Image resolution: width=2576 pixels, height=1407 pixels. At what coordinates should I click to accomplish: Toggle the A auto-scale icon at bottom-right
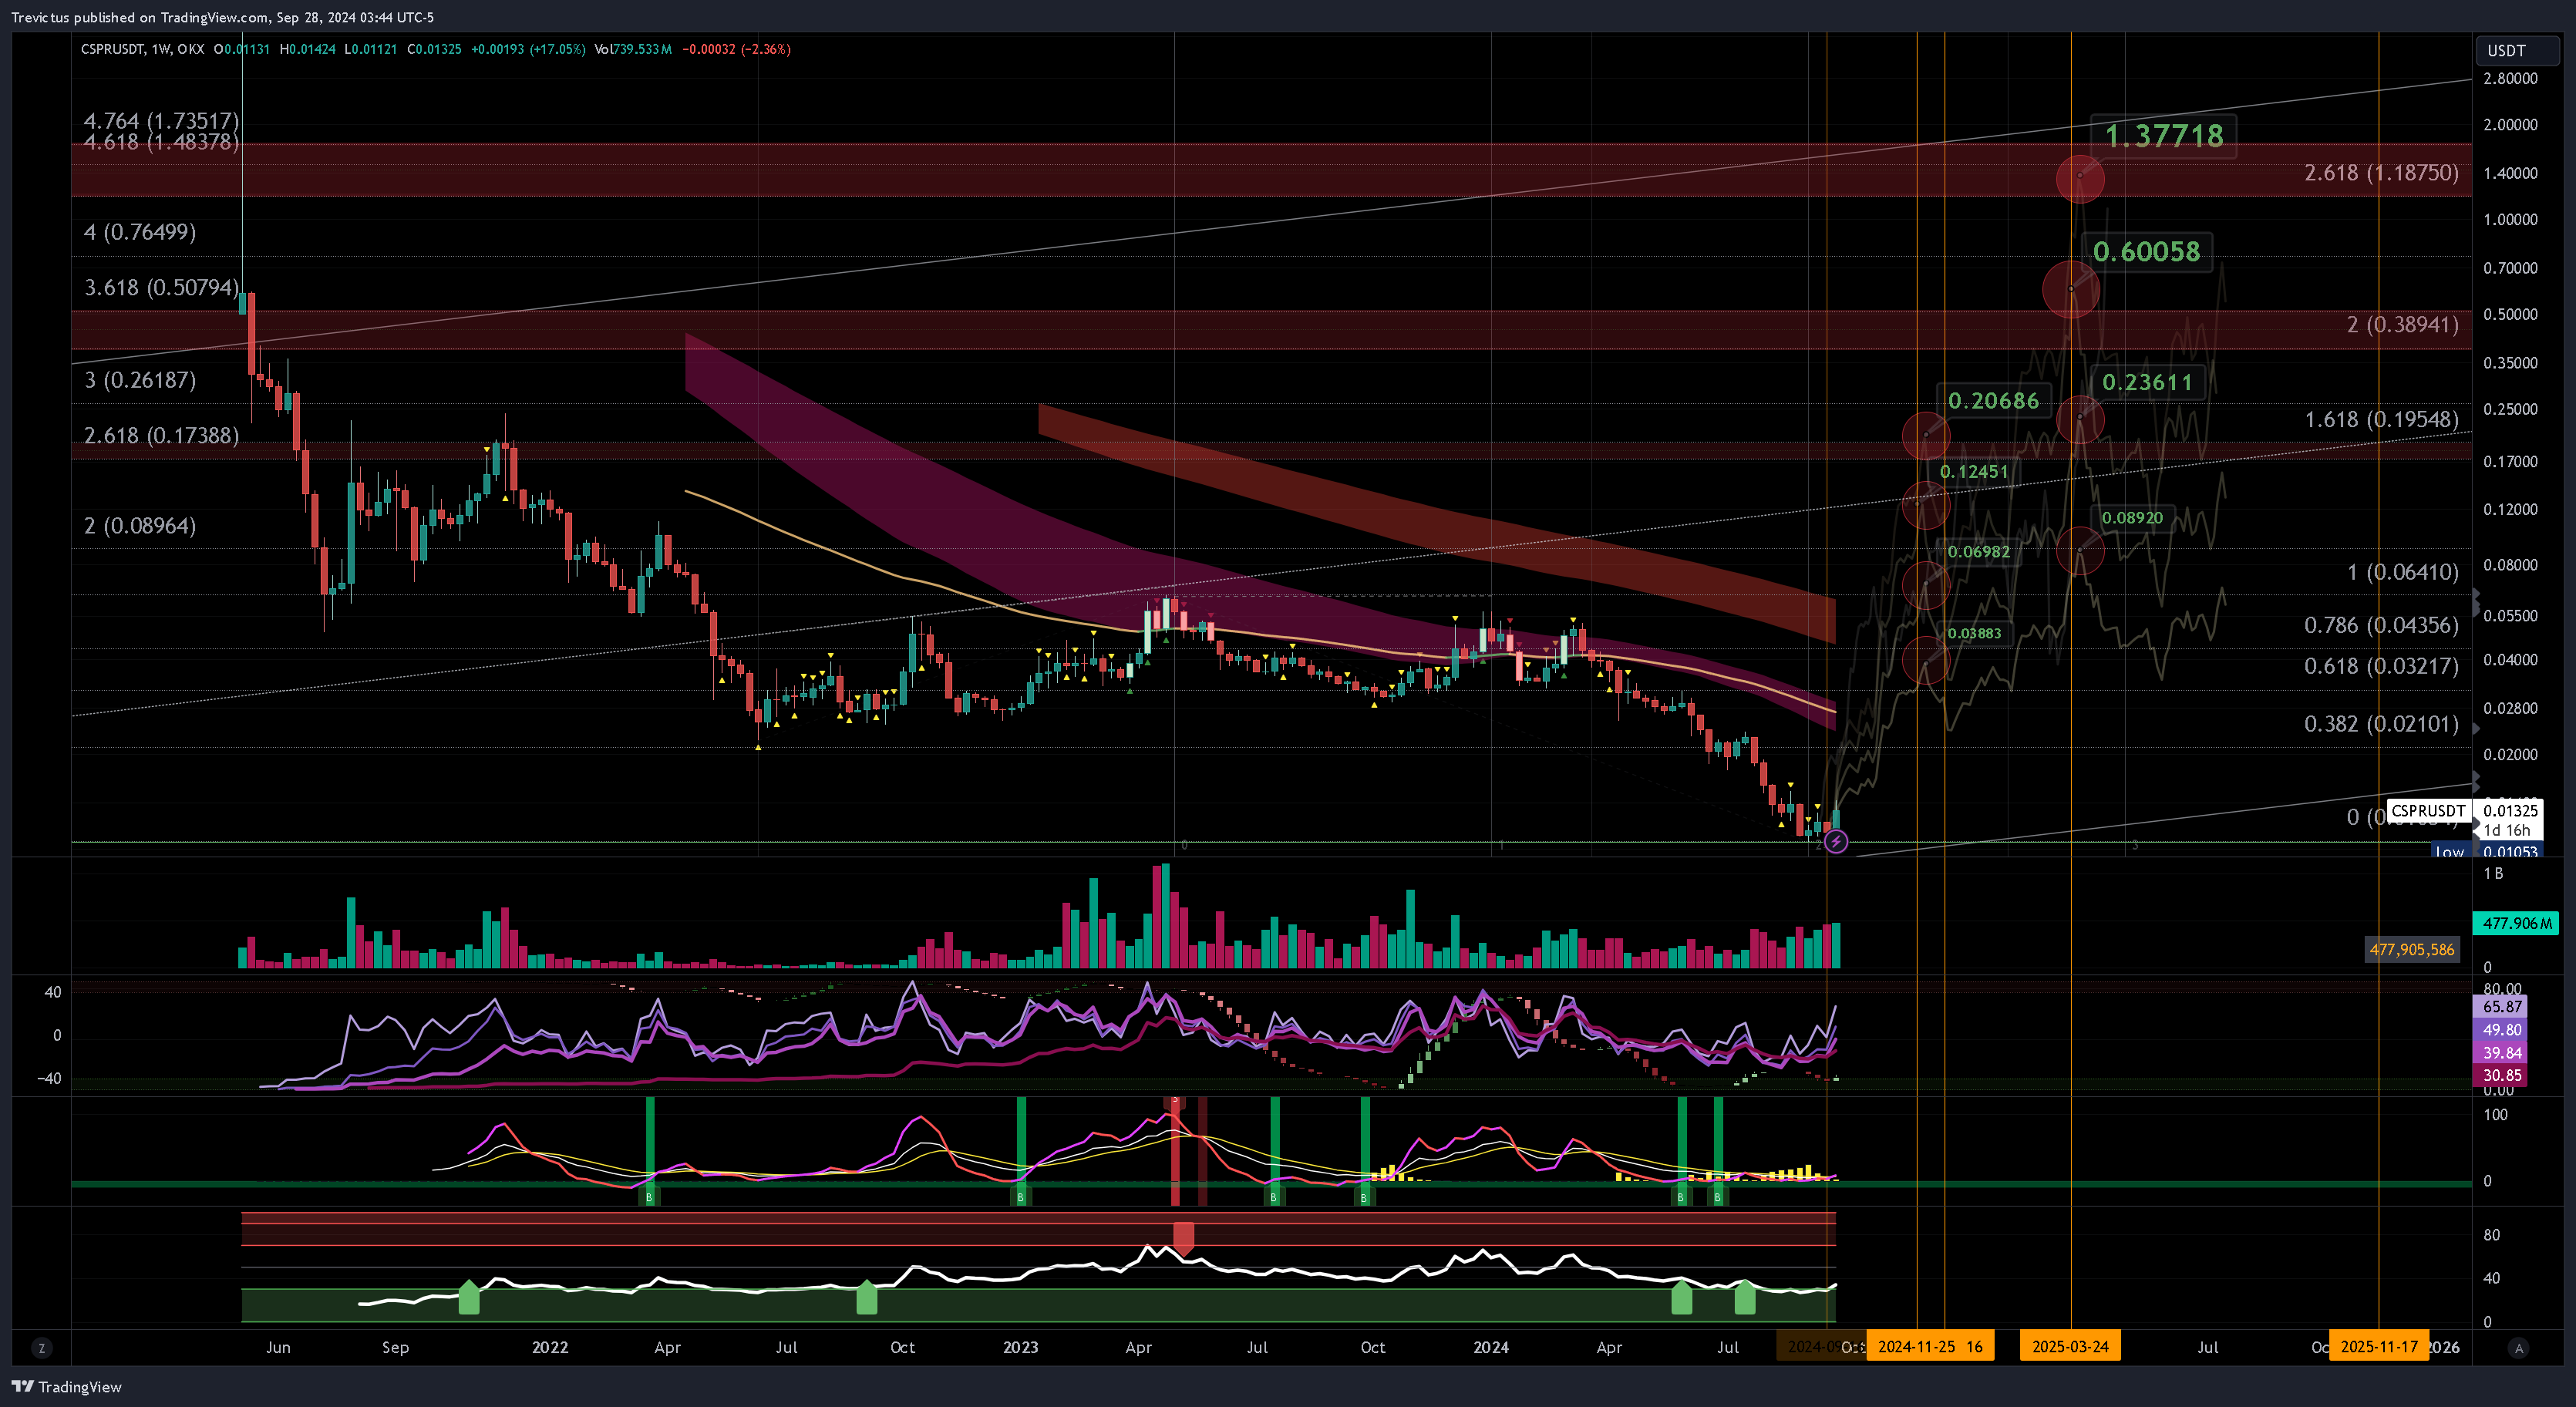tap(2518, 1348)
